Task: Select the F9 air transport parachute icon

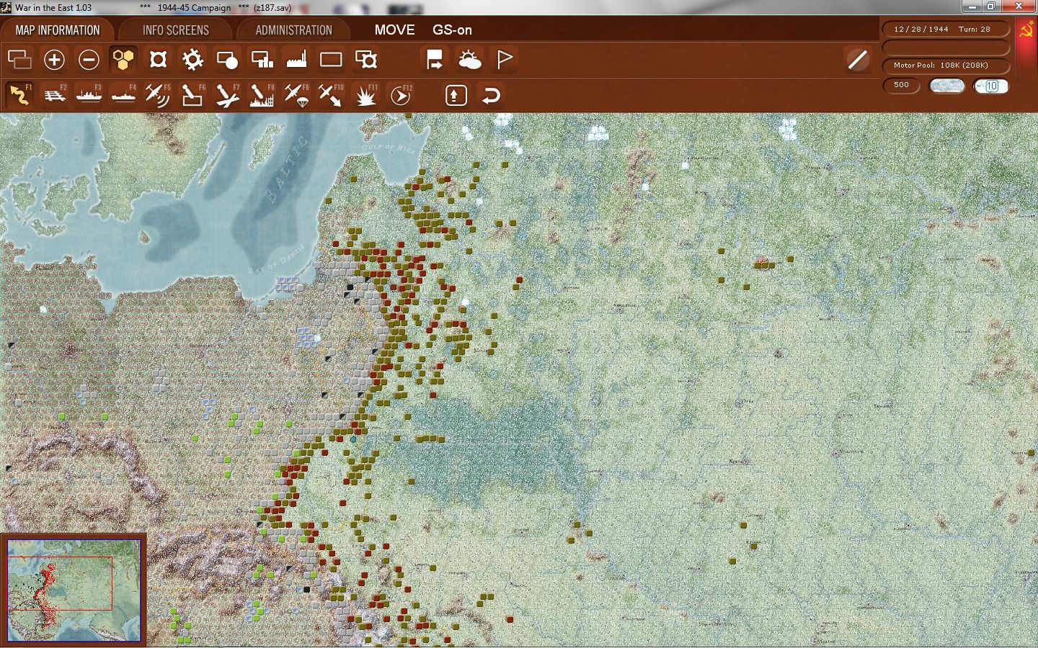Action: click(x=296, y=95)
